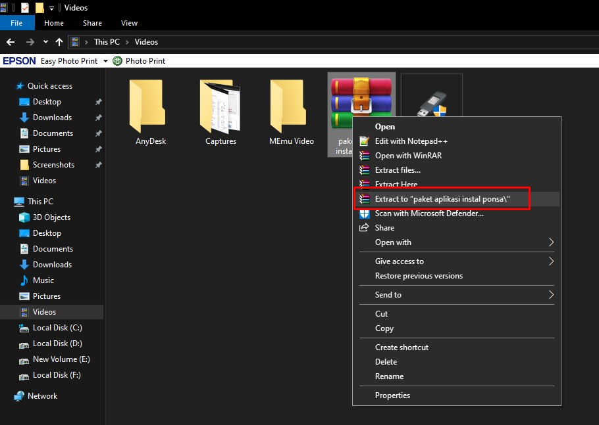Open the MEmu Video folder icon
599x425 pixels.
coord(288,106)
